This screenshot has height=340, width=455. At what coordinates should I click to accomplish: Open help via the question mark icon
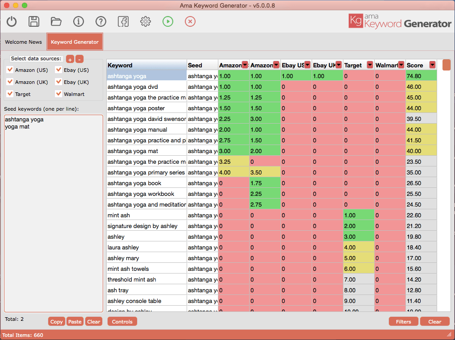101,21
